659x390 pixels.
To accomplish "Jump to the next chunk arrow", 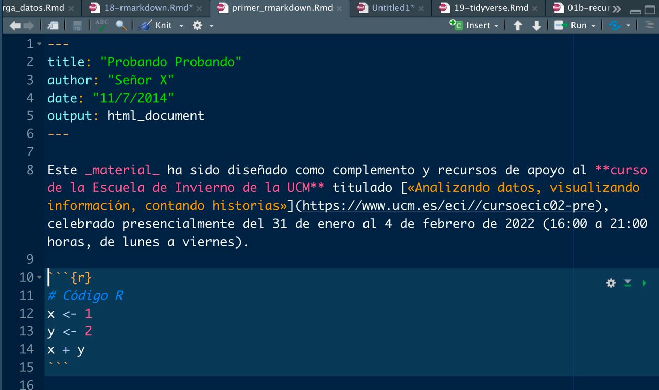I will (x=536, y=25).
